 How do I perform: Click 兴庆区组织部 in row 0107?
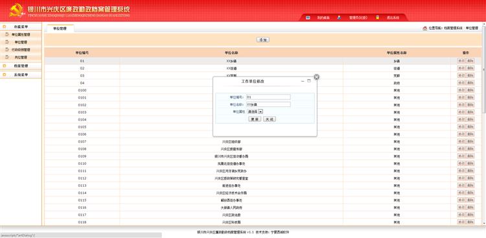(231, 141)
